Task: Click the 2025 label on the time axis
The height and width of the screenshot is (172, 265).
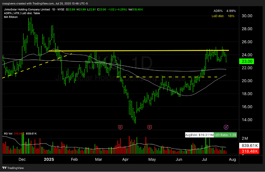Action: (x=49, y=160)
